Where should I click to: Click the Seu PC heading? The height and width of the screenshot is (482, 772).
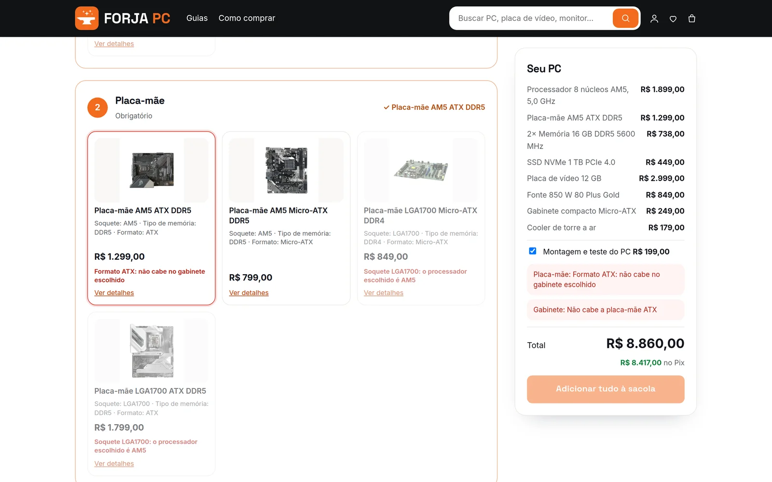click(x=544, y=69)
